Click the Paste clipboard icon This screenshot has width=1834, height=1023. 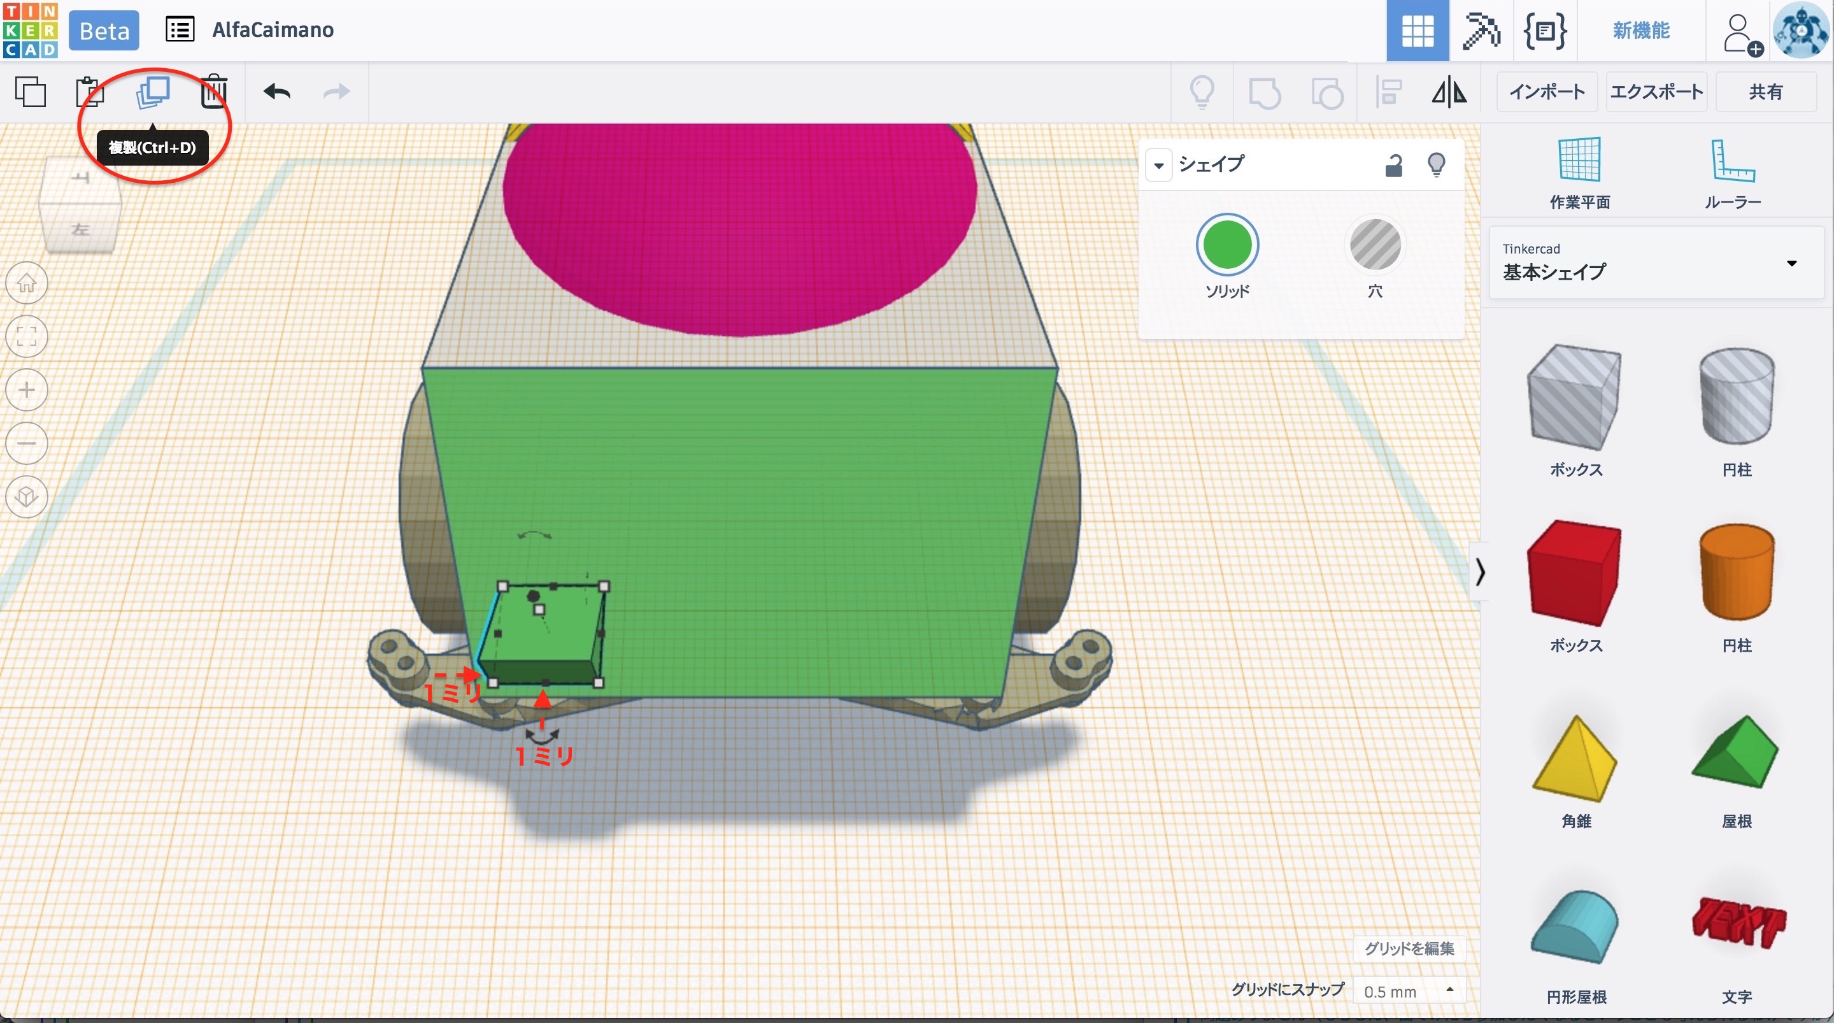tap(90, 92)
